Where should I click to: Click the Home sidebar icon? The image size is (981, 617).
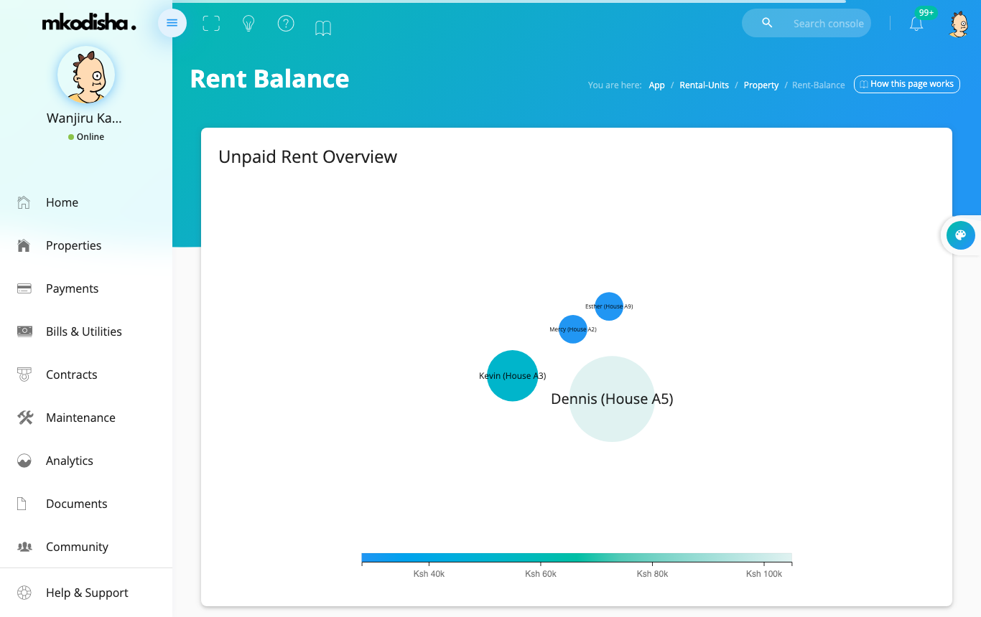coord(24,202)
